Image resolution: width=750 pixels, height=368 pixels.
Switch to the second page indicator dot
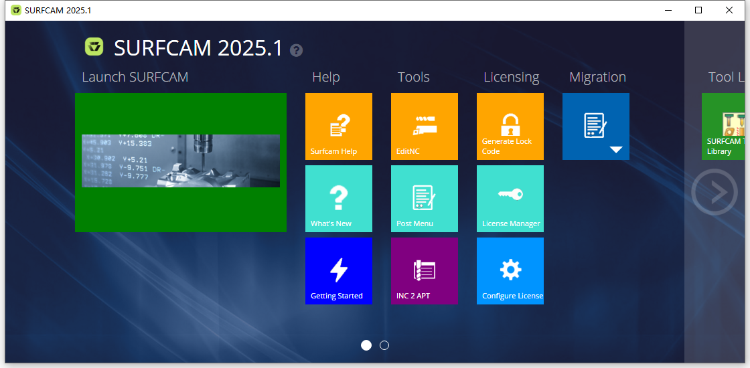coord(384,345)
